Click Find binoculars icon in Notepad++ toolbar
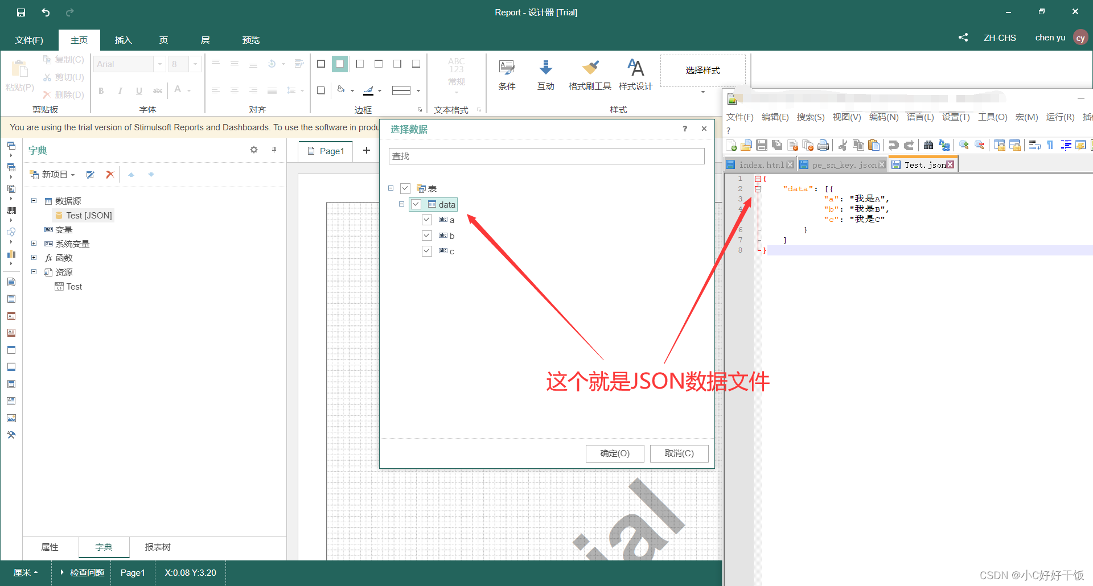 pyautogui.click(x=928, y=146)
